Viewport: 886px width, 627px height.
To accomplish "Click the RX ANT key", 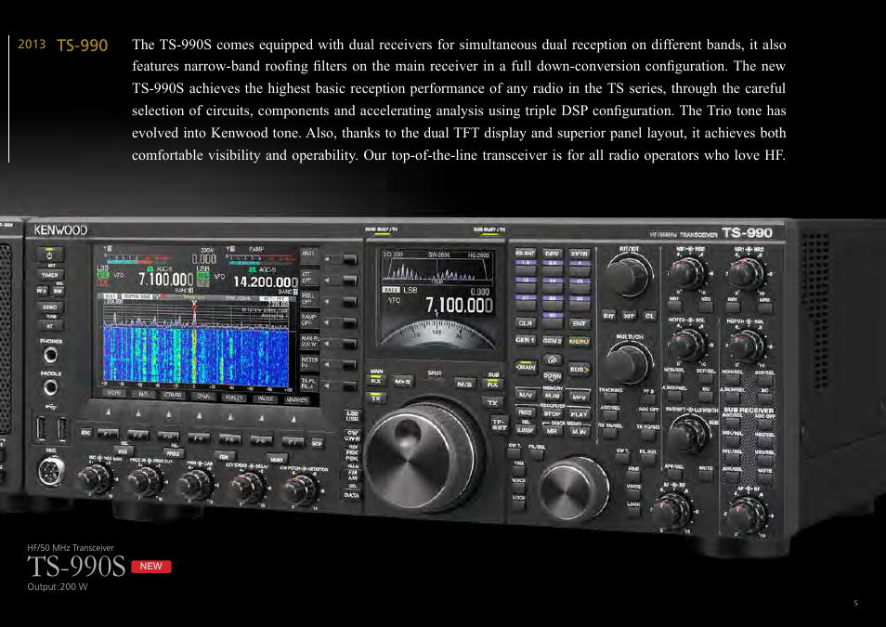I will click(x=525, y=254).
